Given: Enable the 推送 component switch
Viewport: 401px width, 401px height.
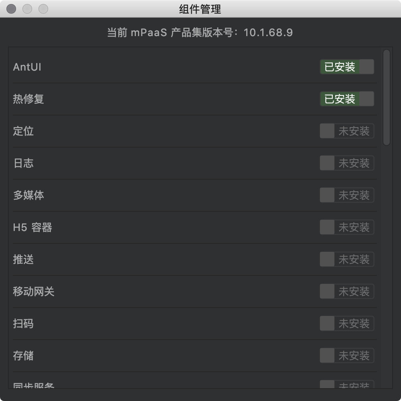Looking at the screenshot, I should 347,259.
